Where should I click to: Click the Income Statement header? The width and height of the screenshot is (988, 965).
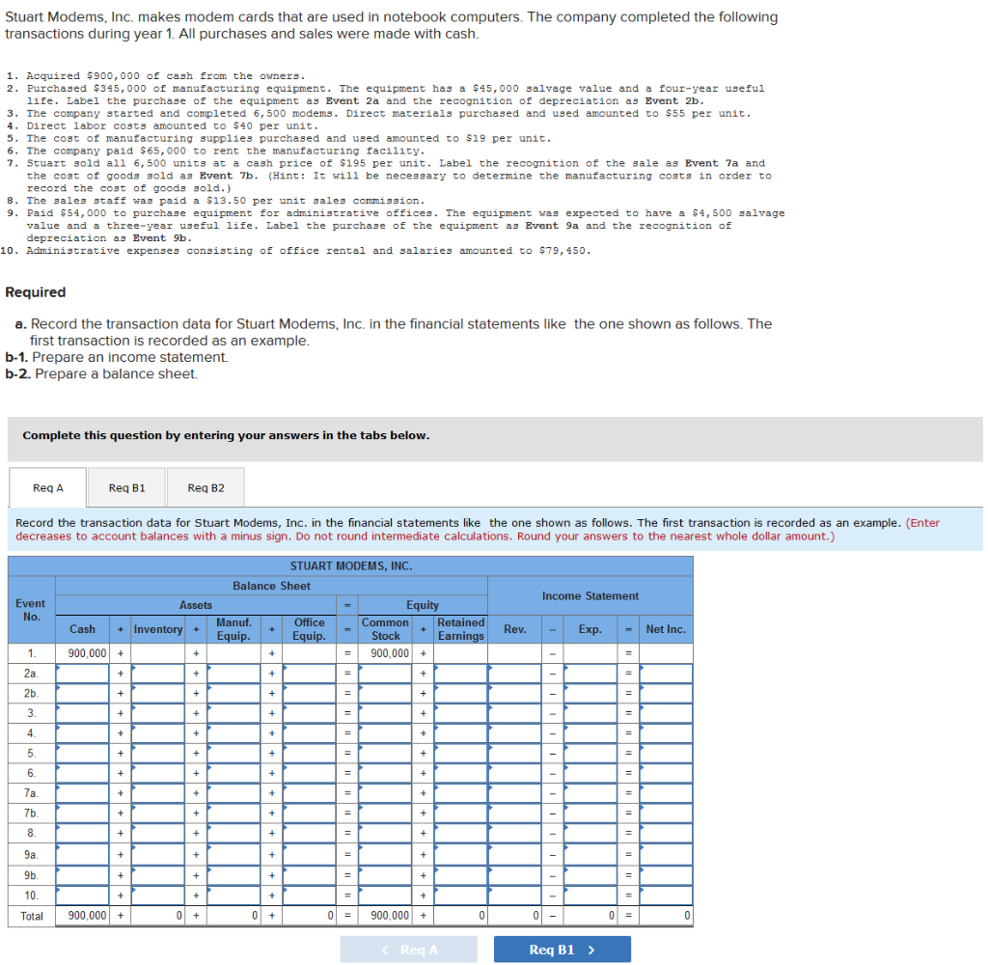590,595
